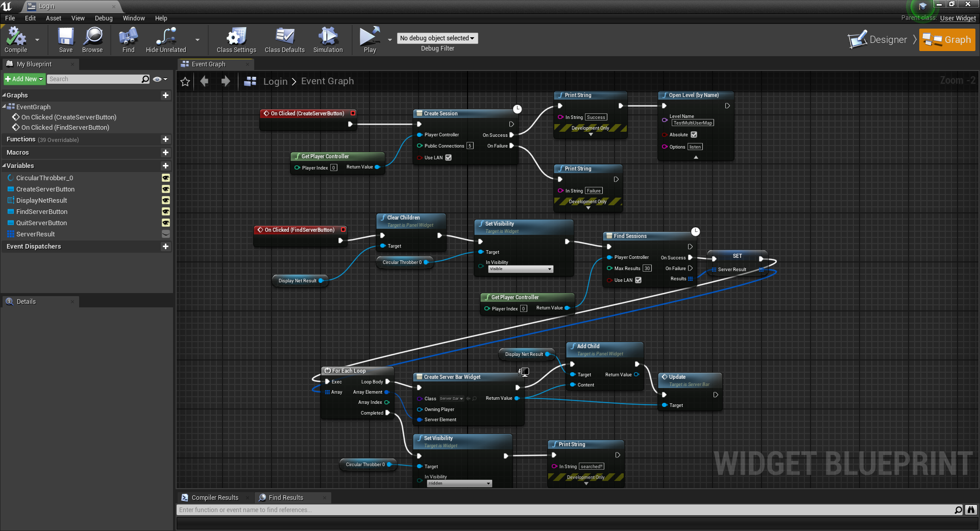
Task: Change In Visibility dropdown set to Visible
Action: (x=521, y=269)
